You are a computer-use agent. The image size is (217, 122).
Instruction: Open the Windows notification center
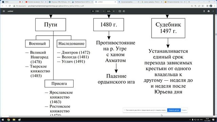click(213, 120)
